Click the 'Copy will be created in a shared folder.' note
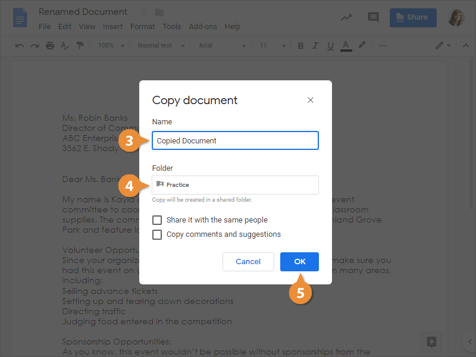Viewport: 476px width, 357px height. pyautogui.click(x=202, y=200)
